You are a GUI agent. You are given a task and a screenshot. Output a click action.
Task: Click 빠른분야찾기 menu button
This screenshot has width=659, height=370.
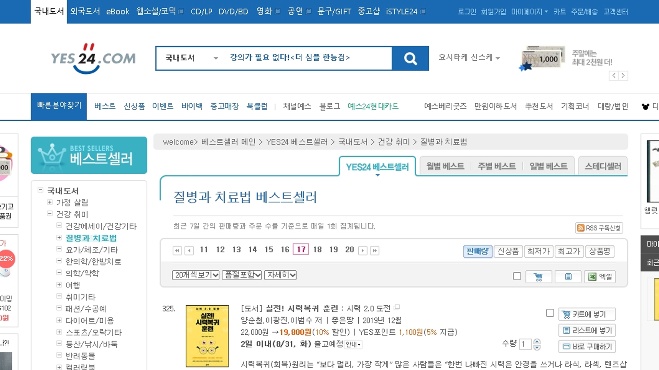(59, 106)
